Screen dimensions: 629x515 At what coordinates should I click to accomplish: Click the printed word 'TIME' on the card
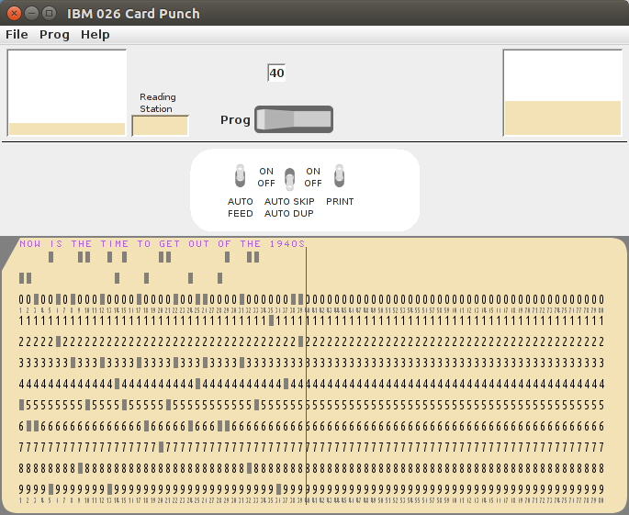point(115,244)
